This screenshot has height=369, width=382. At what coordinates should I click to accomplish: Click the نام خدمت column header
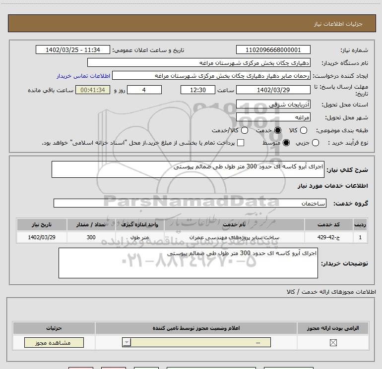click(234, 224)
